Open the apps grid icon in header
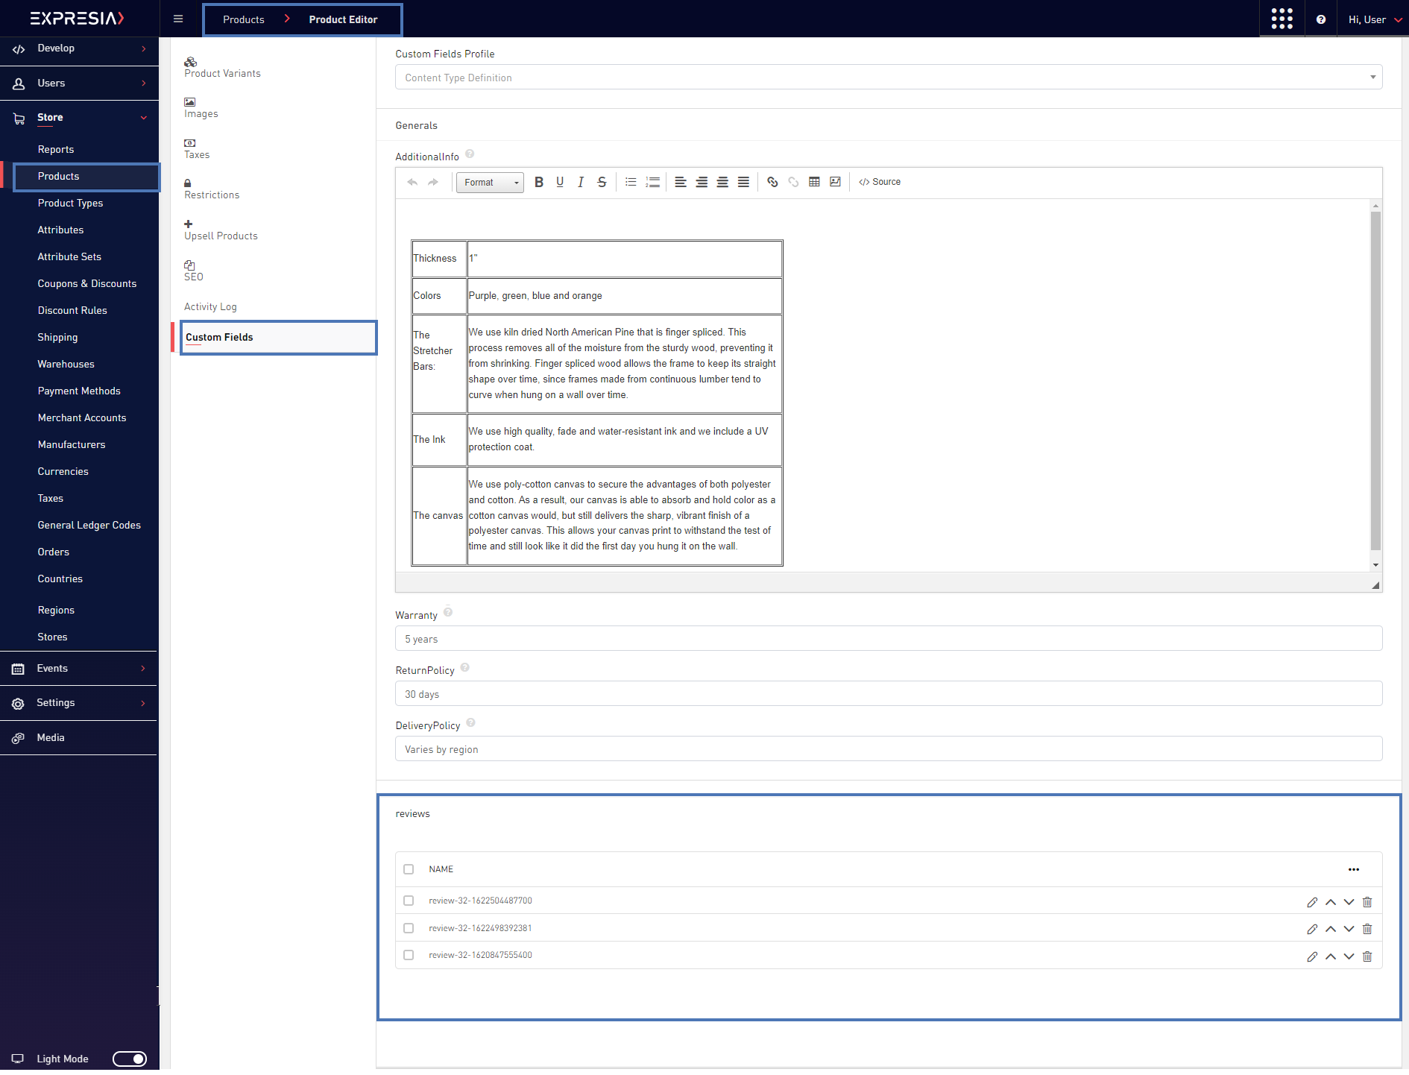The width and height of the screenshot is (1409, 1075). (x=1282, y=19)
